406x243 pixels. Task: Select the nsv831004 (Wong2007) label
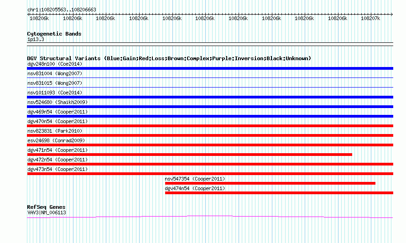[x=55, y=73]
